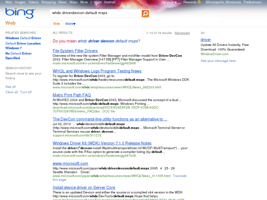This screenshot has width=267, height=200.
Task: Click Clear all search history
Action: (12, 92)
